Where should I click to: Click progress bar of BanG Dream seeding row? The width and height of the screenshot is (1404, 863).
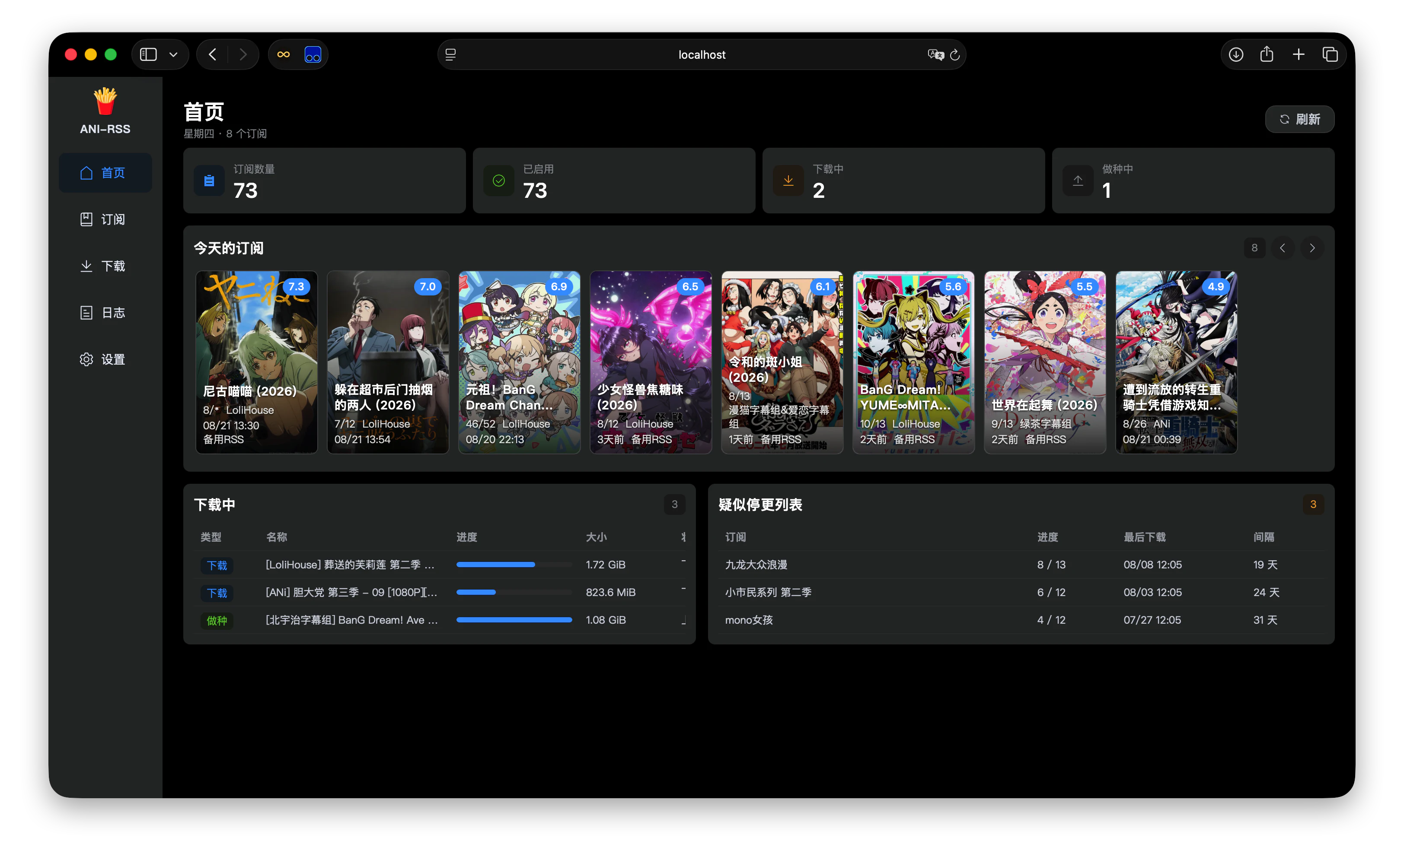tap(514, 620)
